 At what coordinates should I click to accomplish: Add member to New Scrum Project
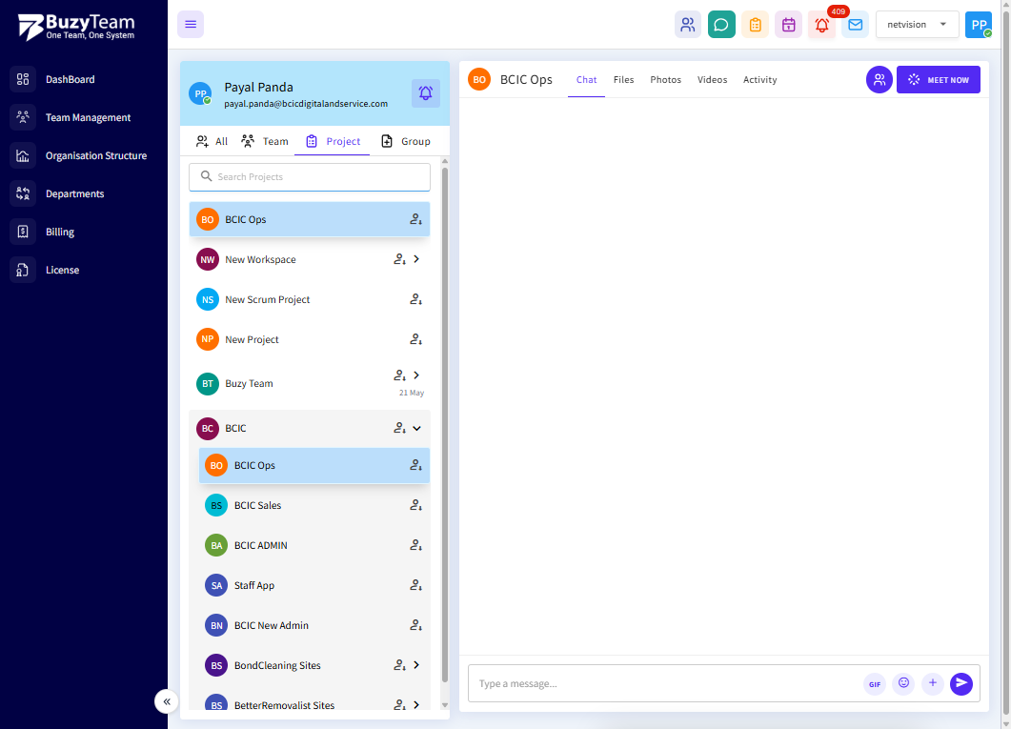tap(415, 299)
